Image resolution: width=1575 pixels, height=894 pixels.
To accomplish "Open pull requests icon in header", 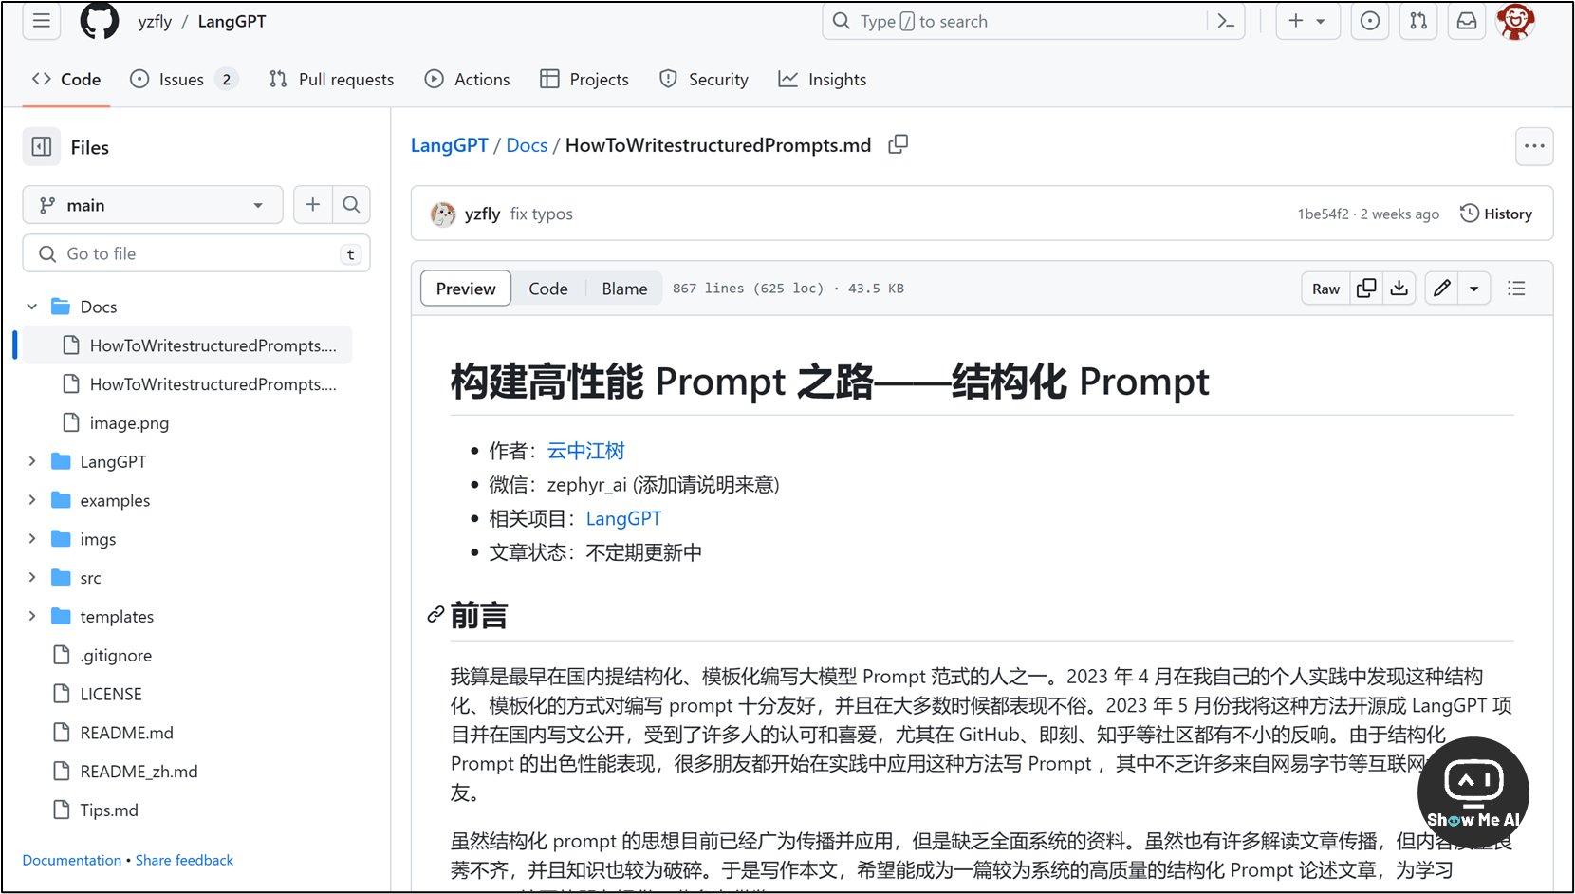I will tap(1418, 21).
